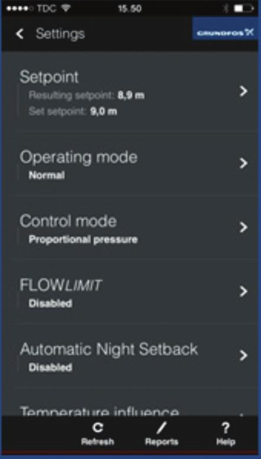The image size is (261, 459).
Task: Select FLOWLIMIT Disabled entry
Action: pos(130,292)
